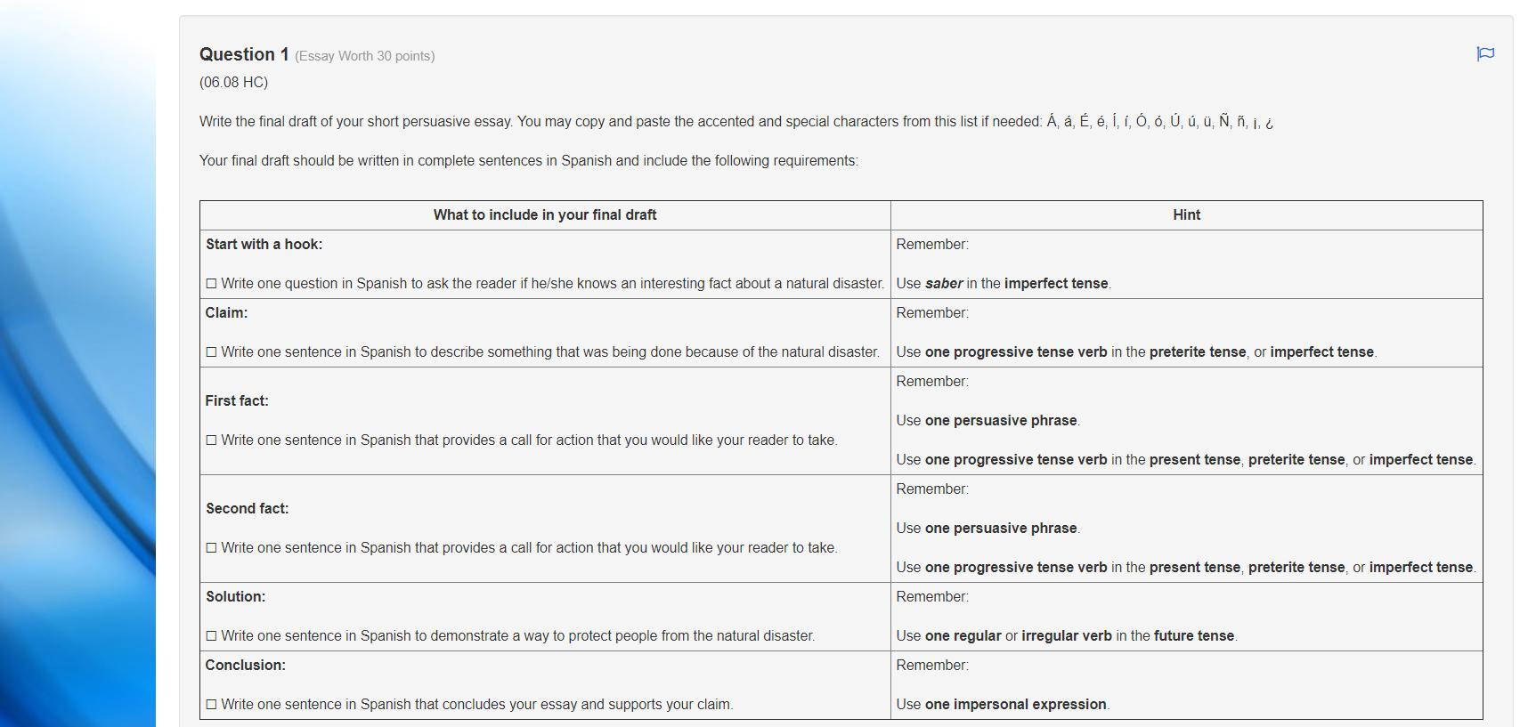
Task: Flag Question 1 for review
Action: [1485, 54]
